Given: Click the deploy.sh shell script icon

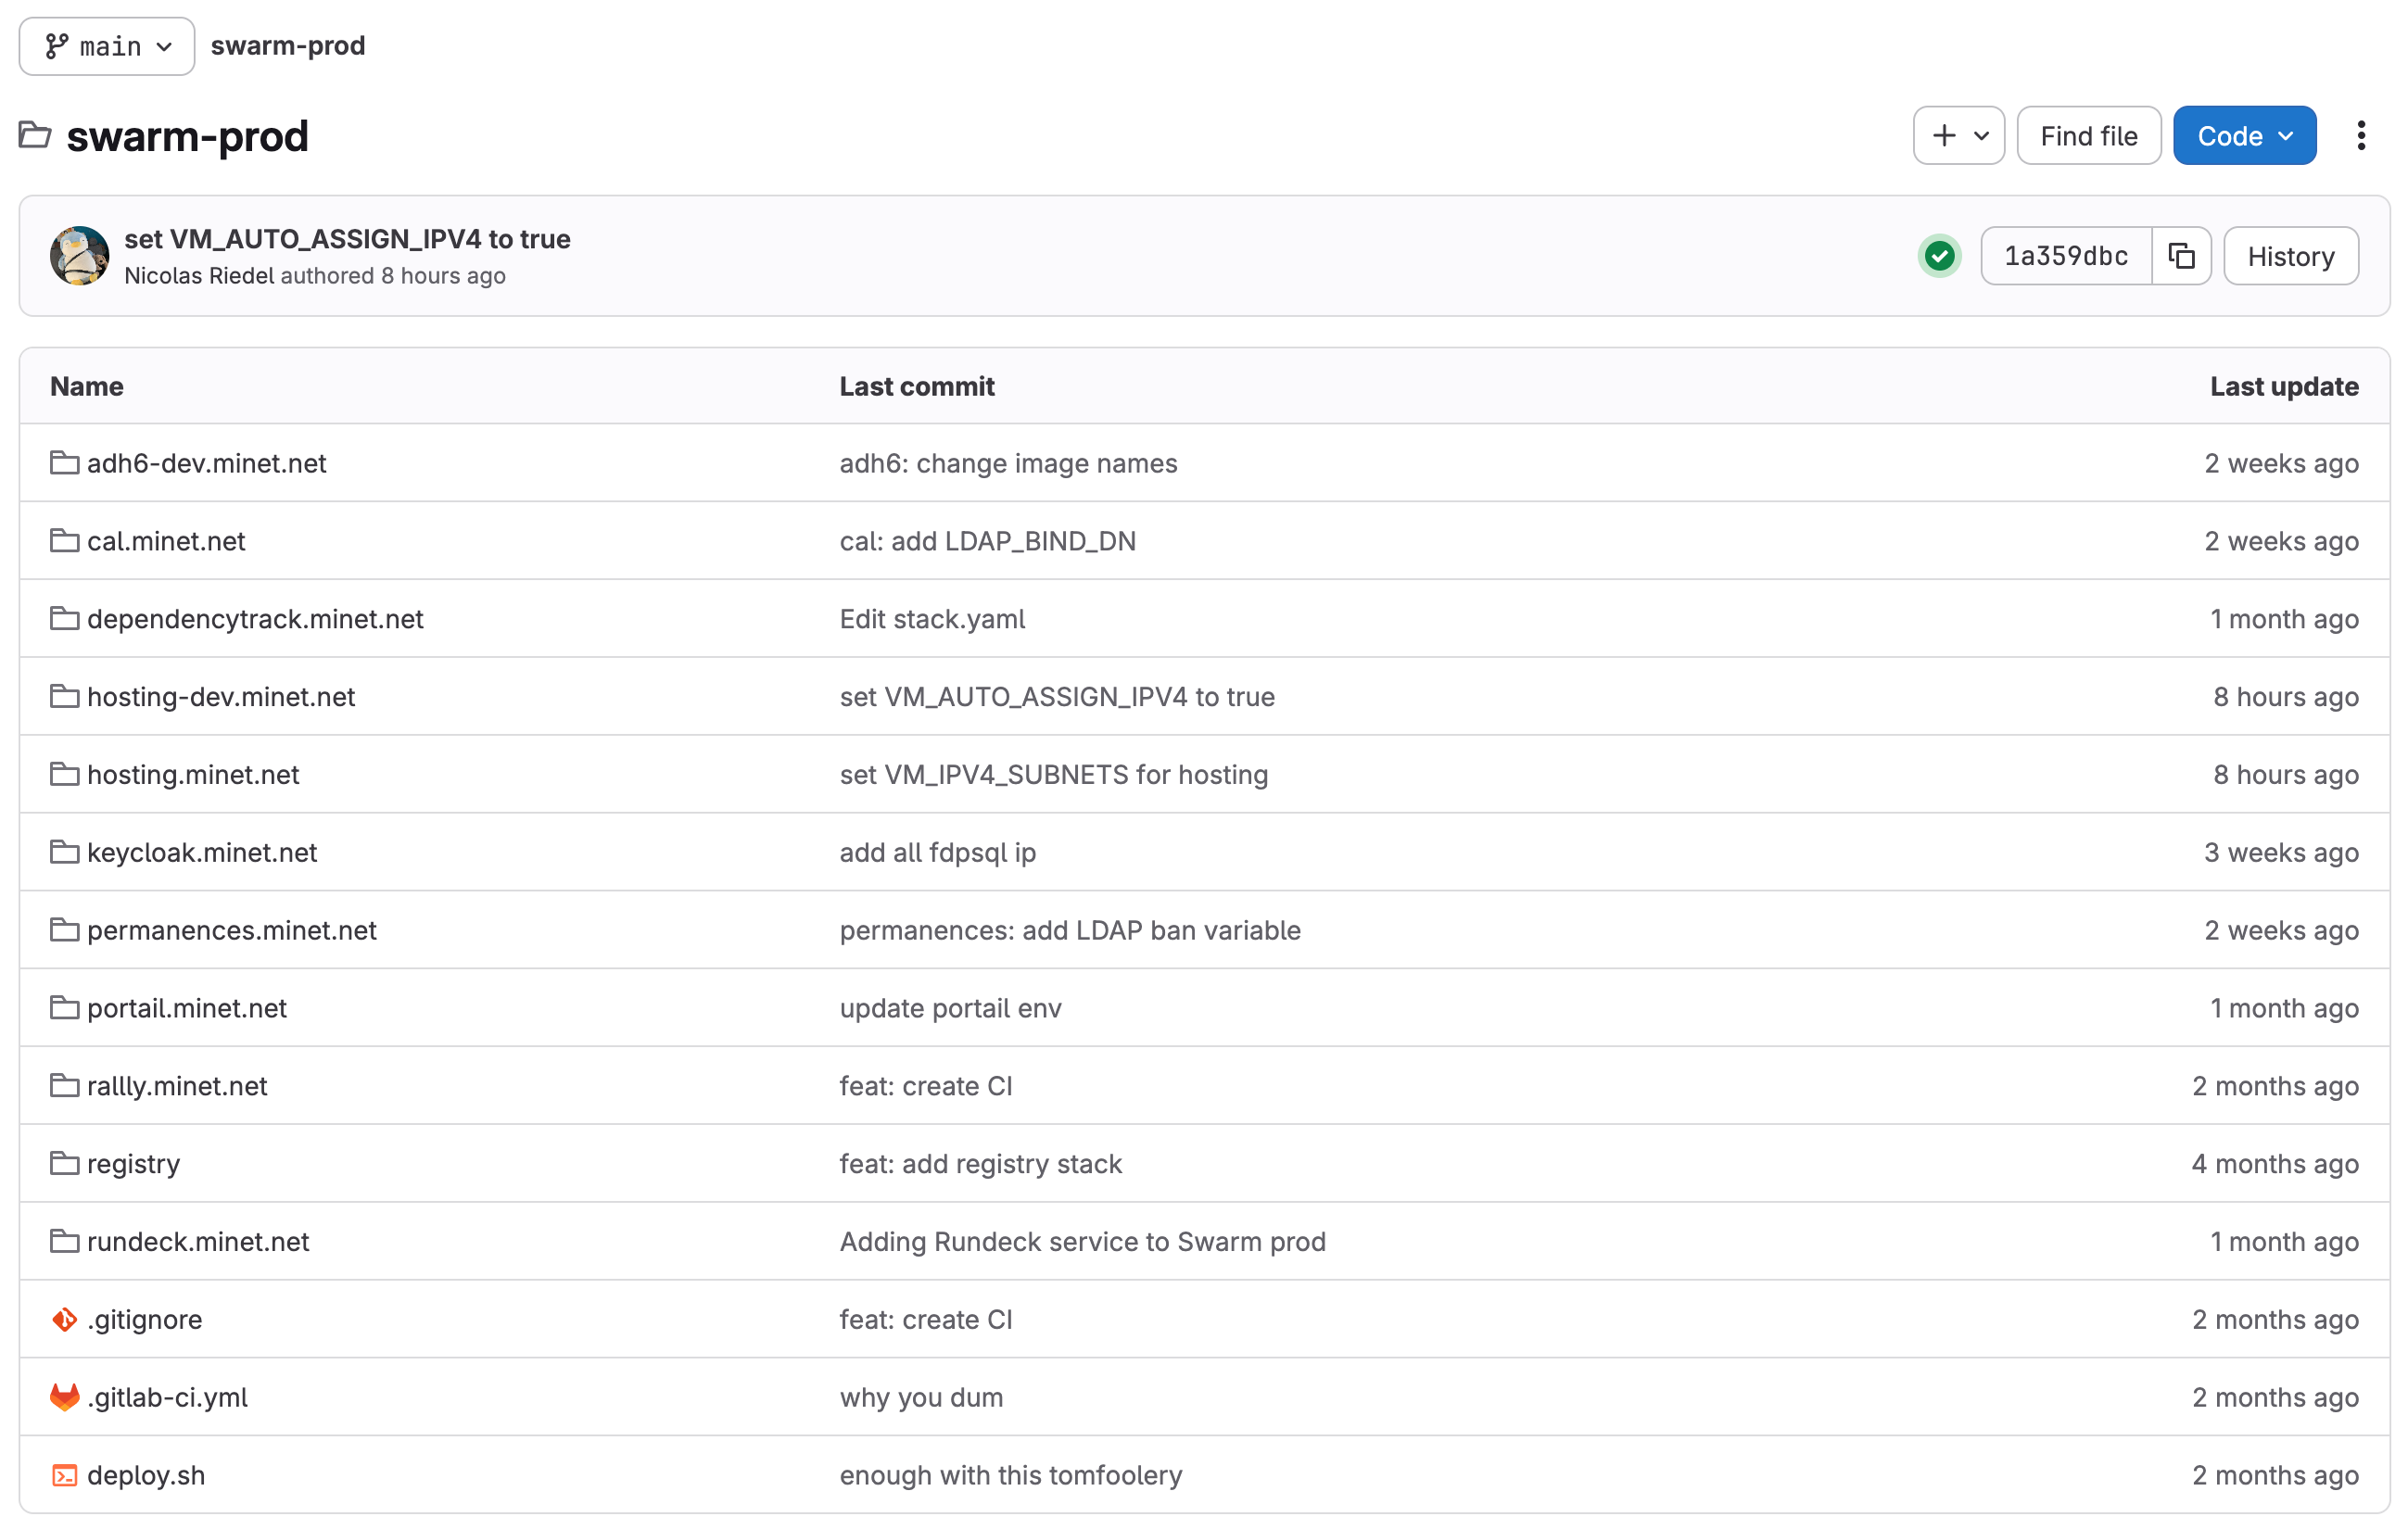Looking at the screenshot, I should [x=65, y=1475].
